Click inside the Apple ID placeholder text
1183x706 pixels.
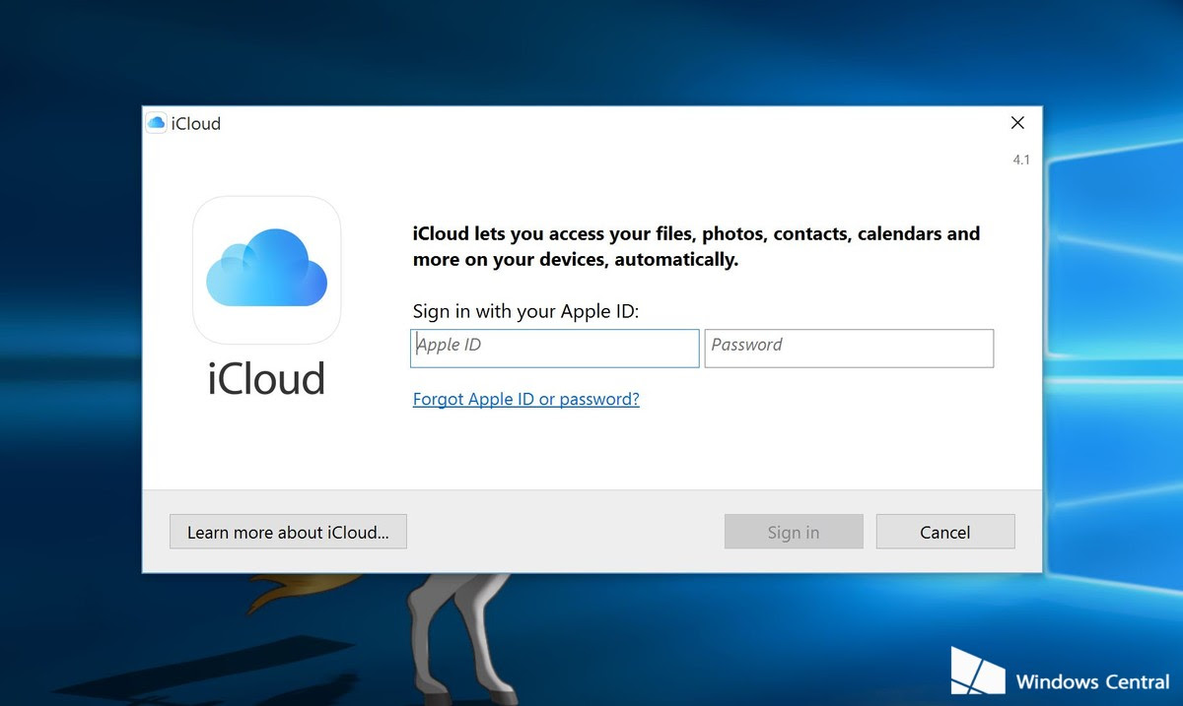(x=449, y=345)
